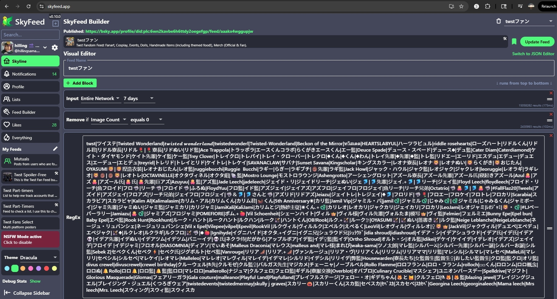The image size is (557, 299).
Task: Click drag handle on Remove block
Action: point(549,120)
